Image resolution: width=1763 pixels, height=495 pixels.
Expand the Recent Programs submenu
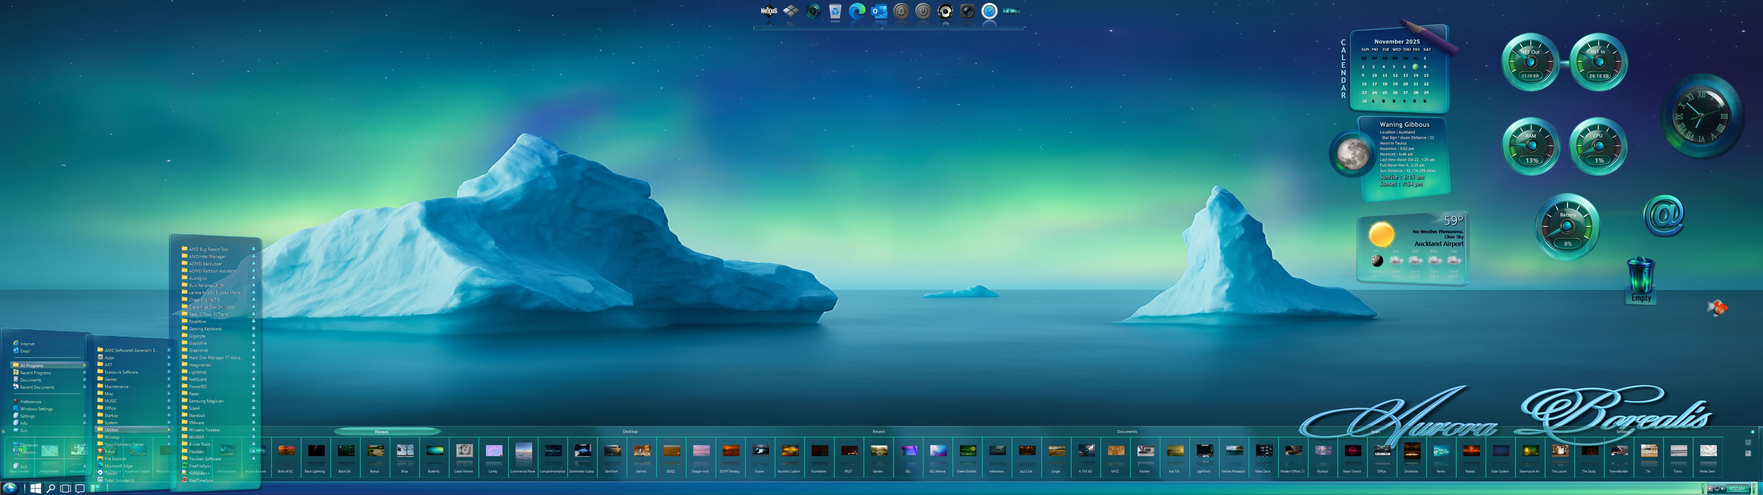point(35,373)
